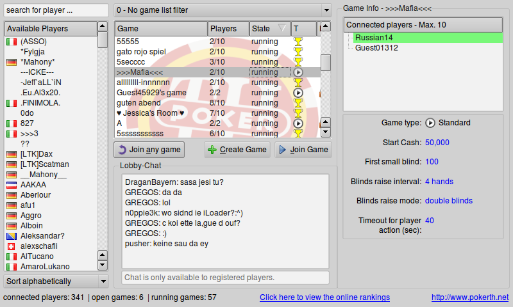The image size is (513, 307).
Task: Click the Players column header
Action: pos(228,29)
